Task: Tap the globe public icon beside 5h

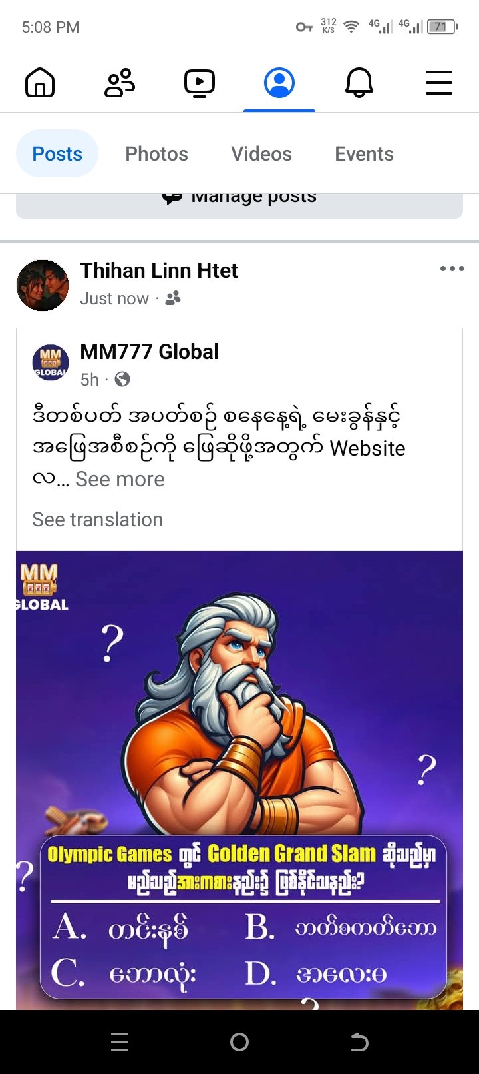Action: coord(122,380)
